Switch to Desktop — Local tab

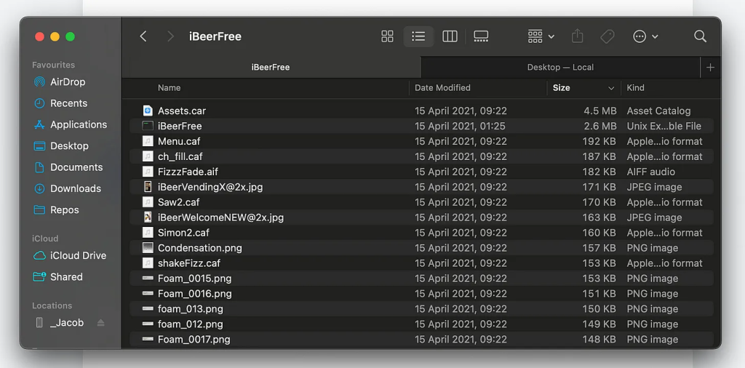(559, 67)
